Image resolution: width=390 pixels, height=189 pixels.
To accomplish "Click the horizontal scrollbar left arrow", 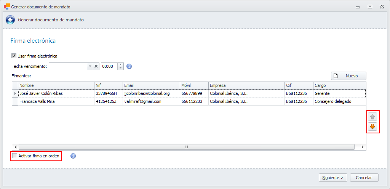I will [x=15, y=147].
